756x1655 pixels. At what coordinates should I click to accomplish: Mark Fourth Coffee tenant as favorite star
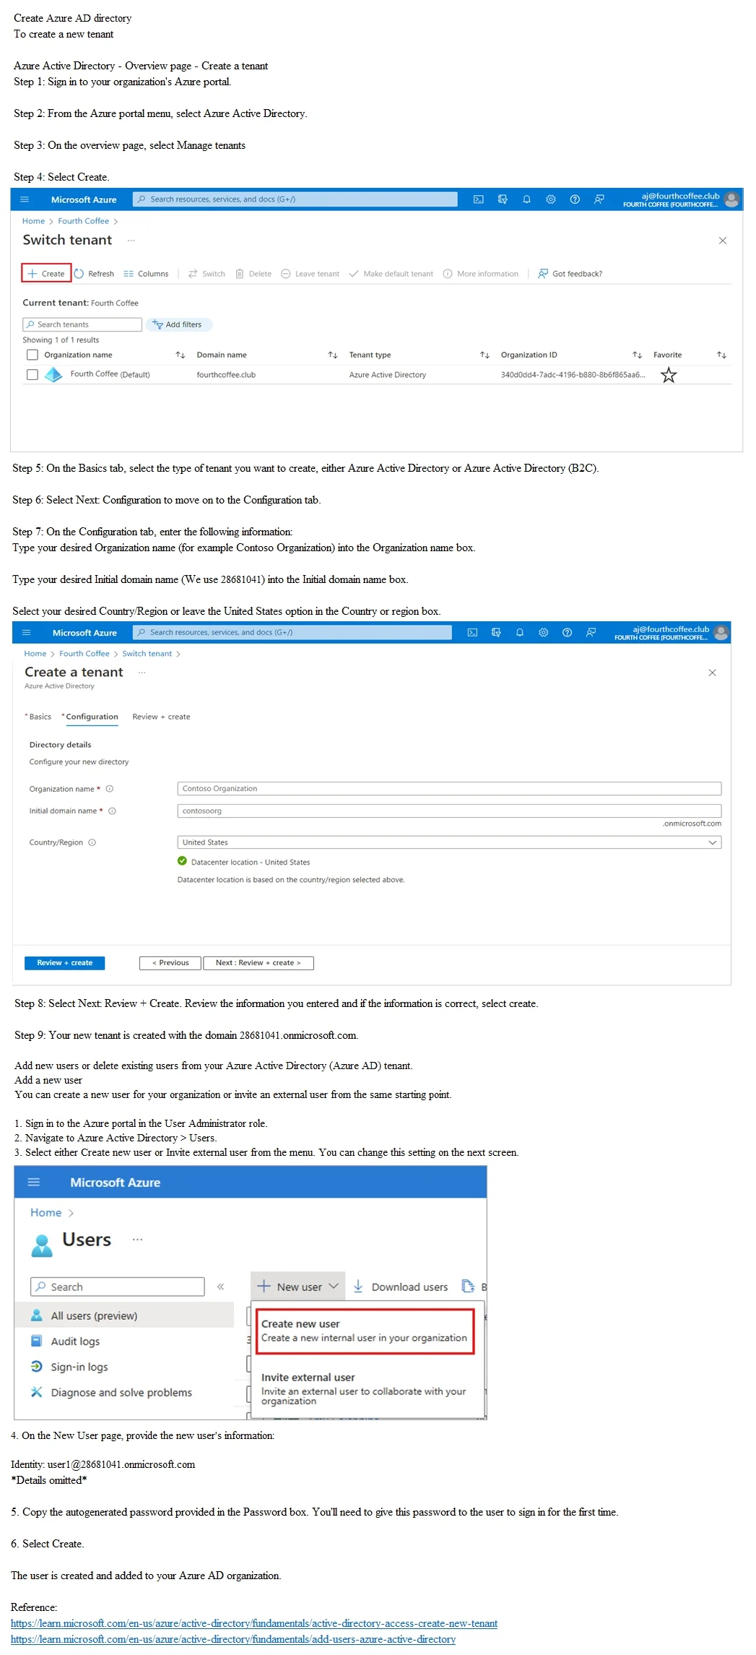669,375
